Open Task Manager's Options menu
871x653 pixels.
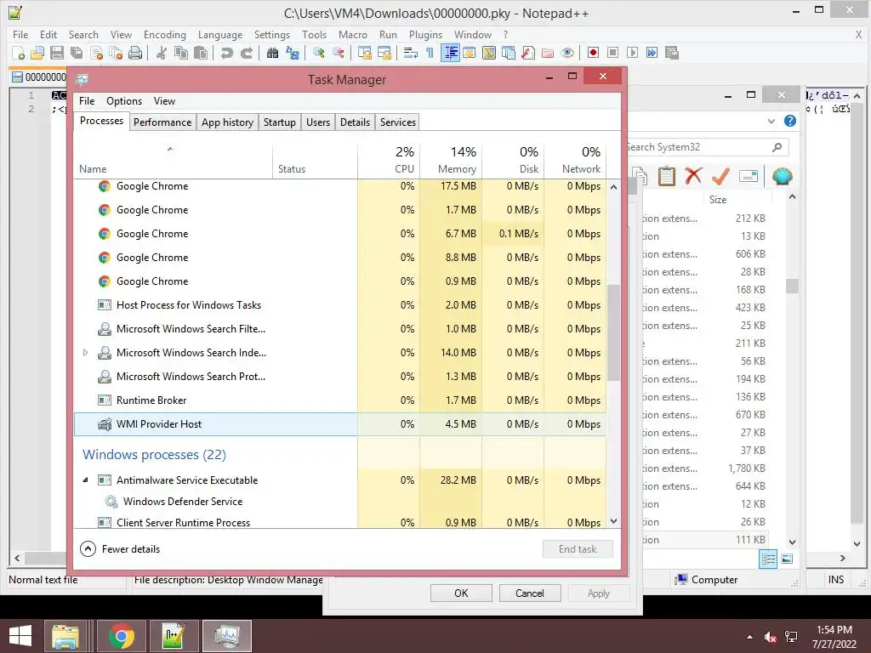(x=124, y=101)
